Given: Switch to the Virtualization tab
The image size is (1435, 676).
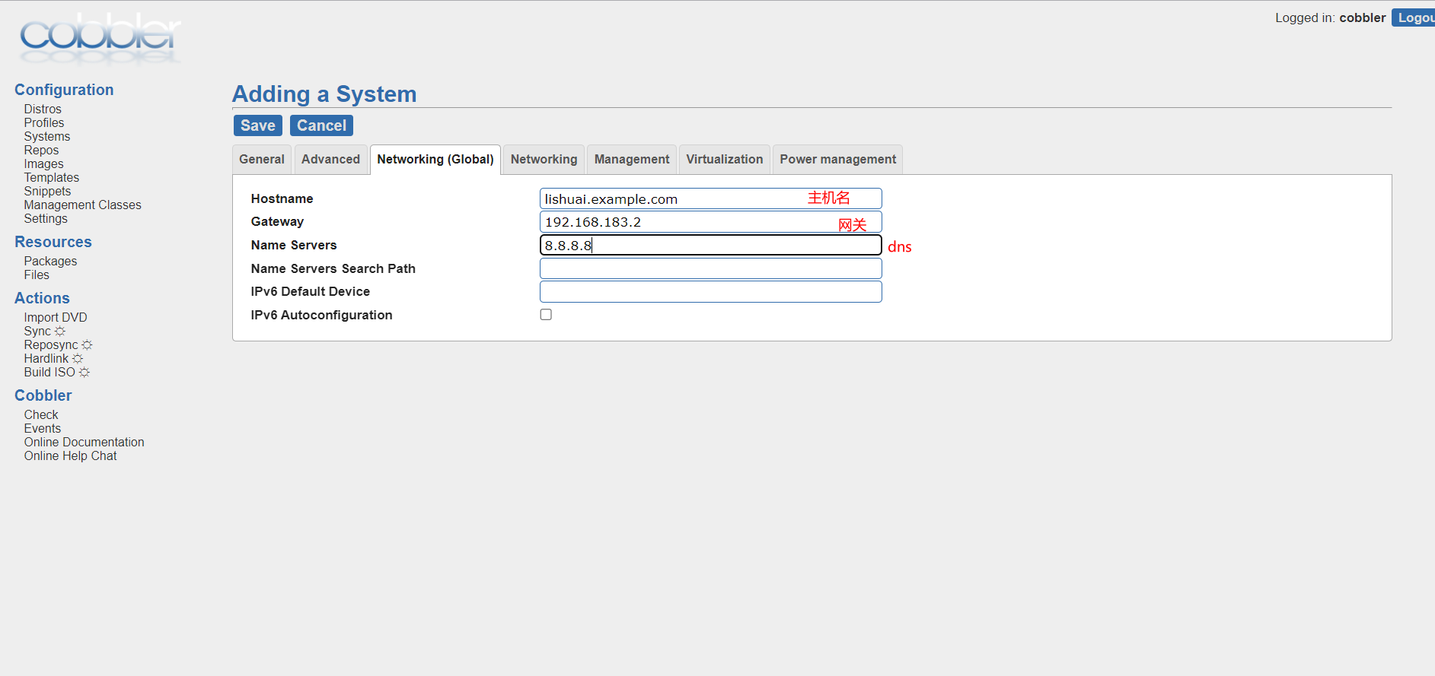Looking at the screenshot, I should [x=724, y=160].
